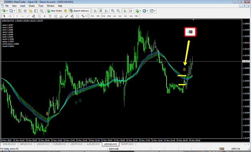Viewport: 251px width, 152px height.
Task: Click the Zoom In magnifier
Action: [x=113, y=11]
